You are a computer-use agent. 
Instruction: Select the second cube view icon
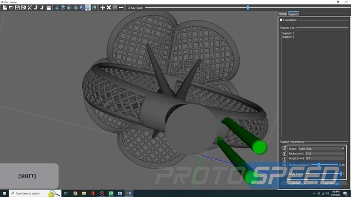[69, 8]
